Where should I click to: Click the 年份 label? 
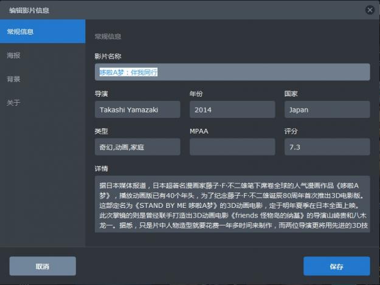[x=196, y=94]
